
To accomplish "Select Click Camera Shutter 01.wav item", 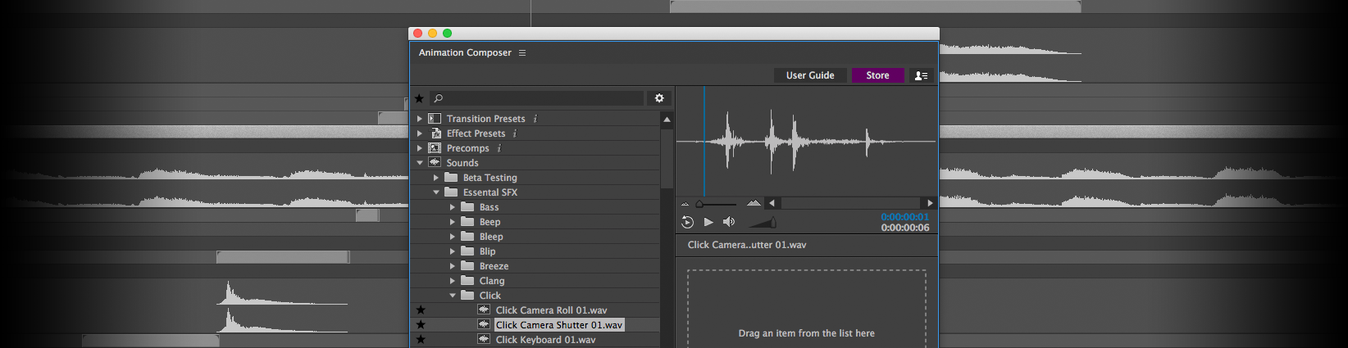I will (x=559, y=325).
